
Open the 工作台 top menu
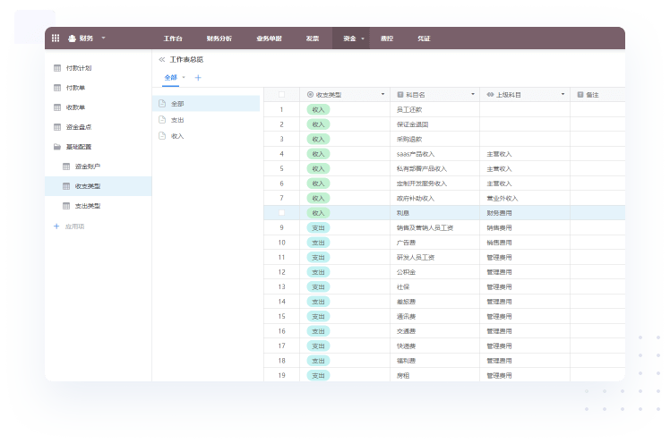[173, 38]
